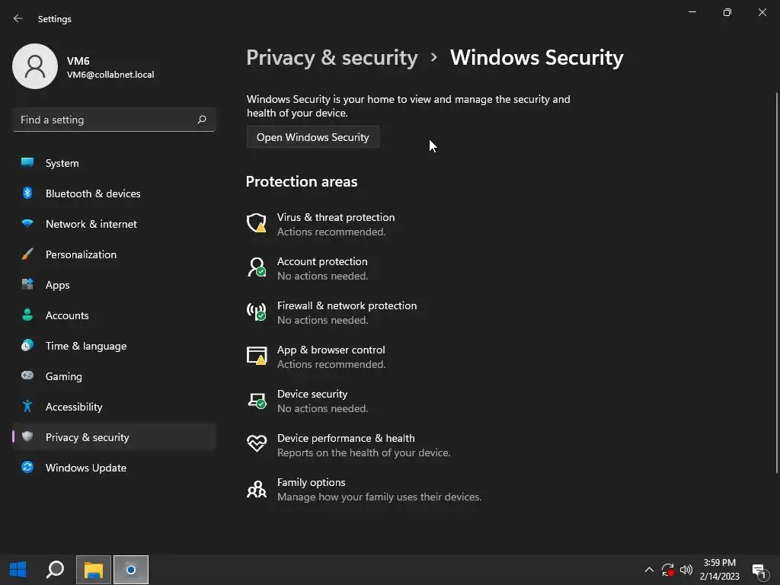The width and height of the screenshot is (780, 585).
Task: Click the Accessibility figure icon
Action: click(x=27, y=407)
